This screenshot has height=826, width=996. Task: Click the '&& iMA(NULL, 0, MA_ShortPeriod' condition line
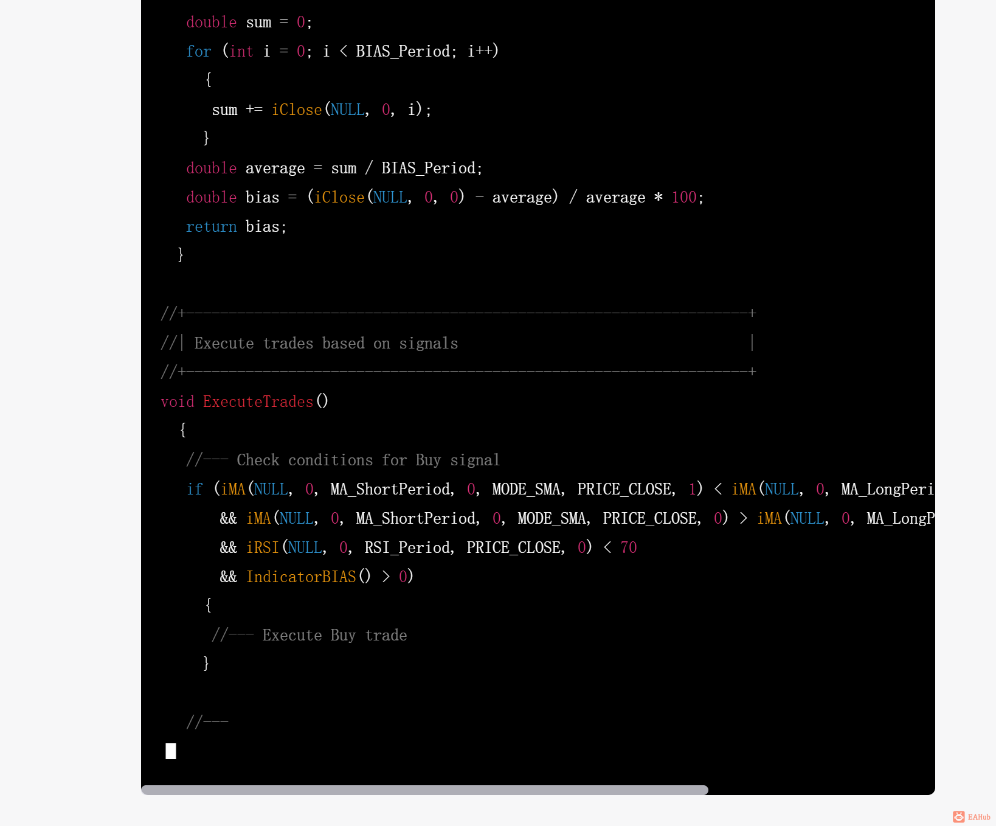pyautogui.click(x=577, y=518)
